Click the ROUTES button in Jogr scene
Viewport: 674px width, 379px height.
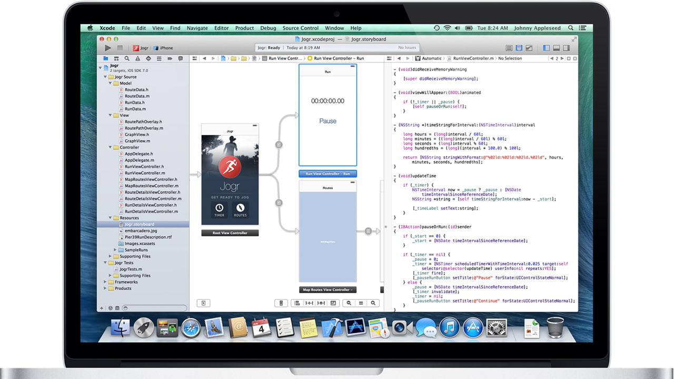coord(240,210)
